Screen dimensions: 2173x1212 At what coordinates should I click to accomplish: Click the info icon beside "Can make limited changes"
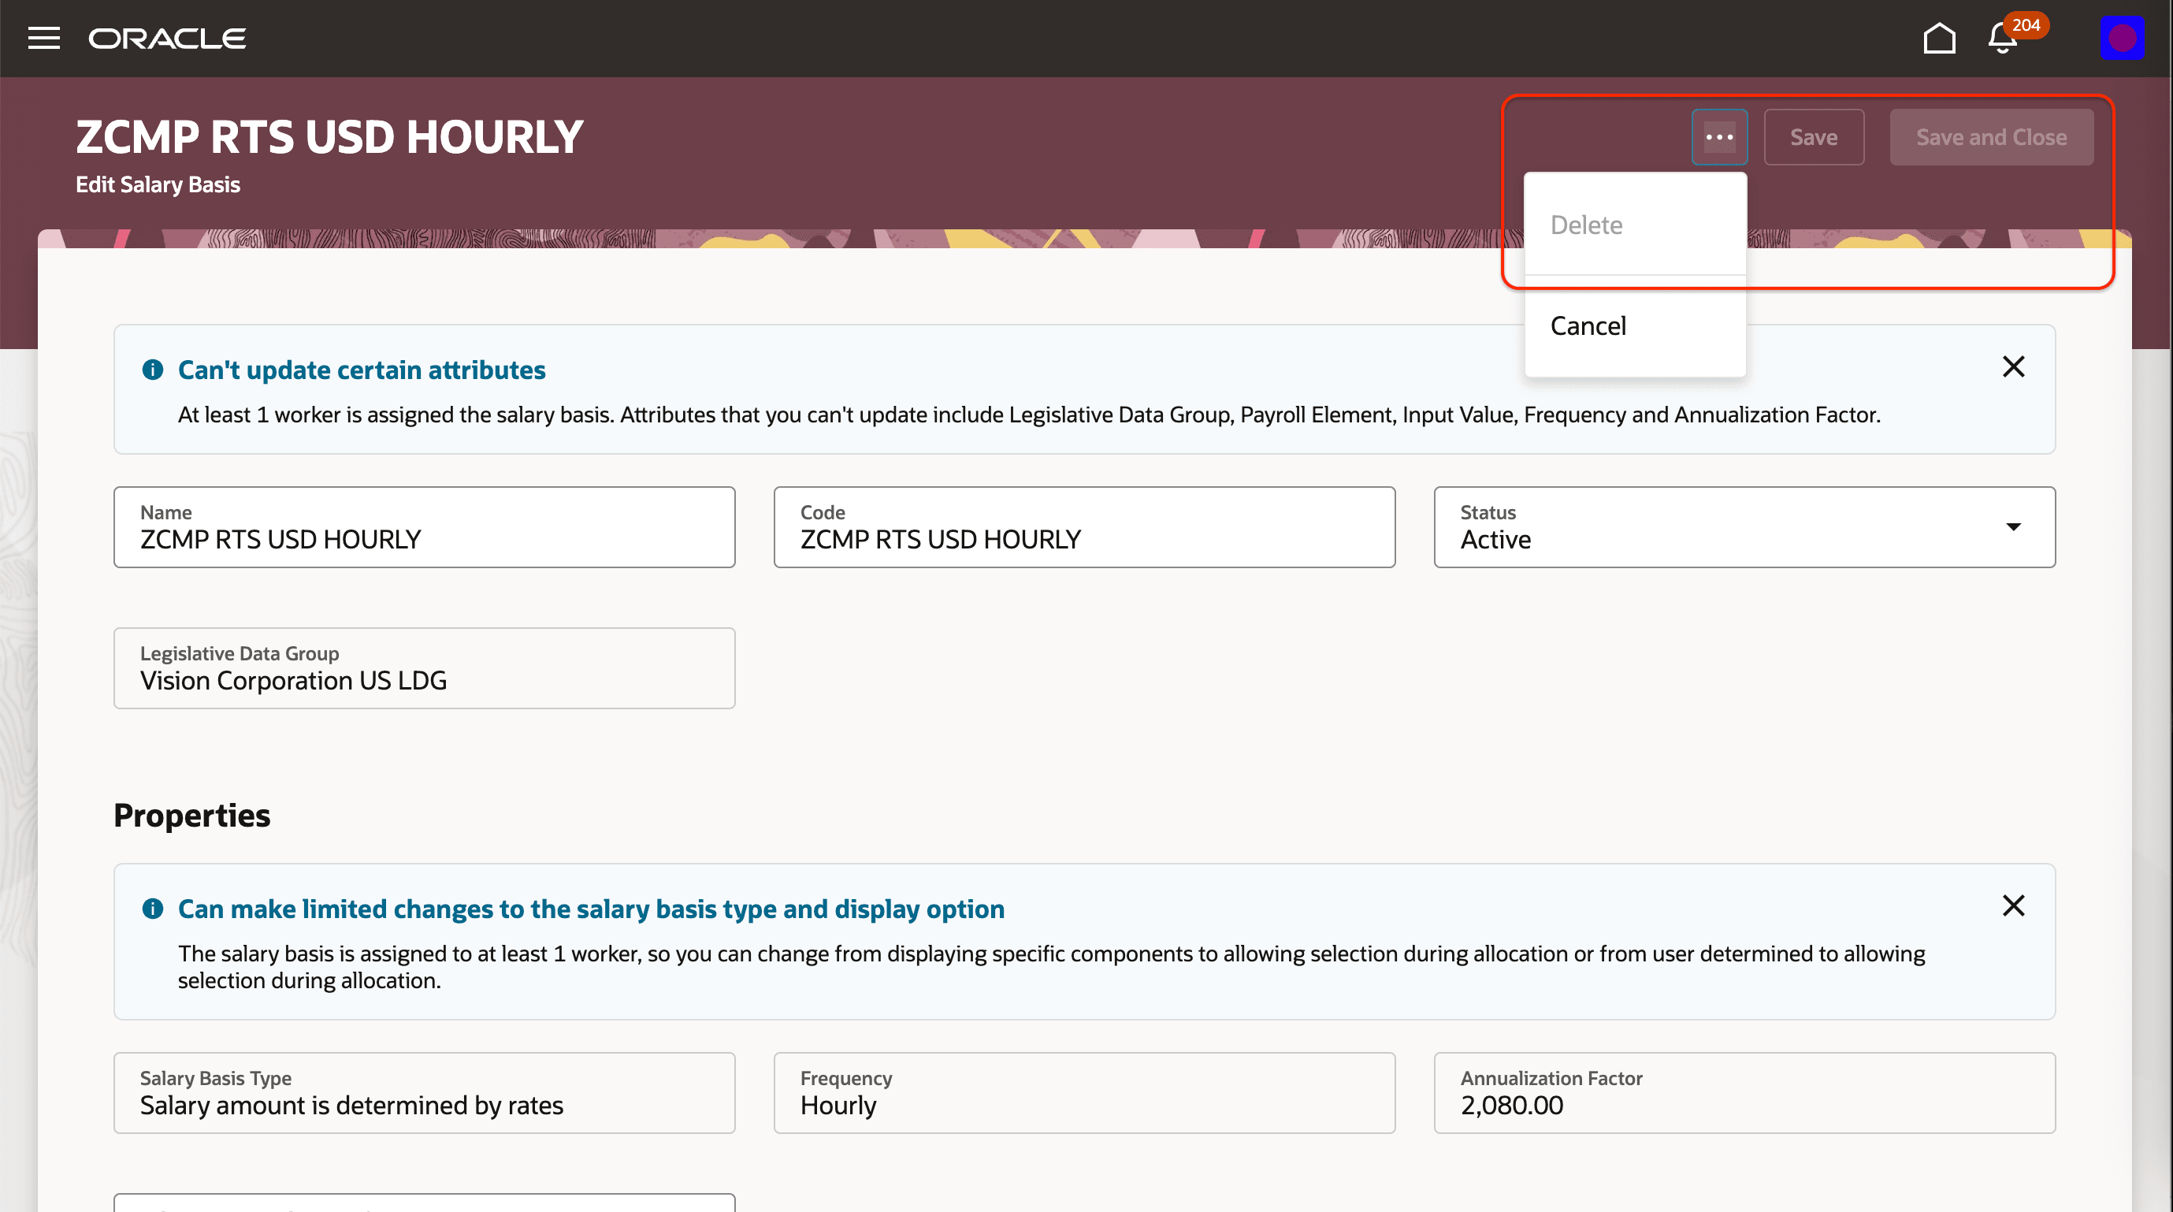[x=153, y=909]
